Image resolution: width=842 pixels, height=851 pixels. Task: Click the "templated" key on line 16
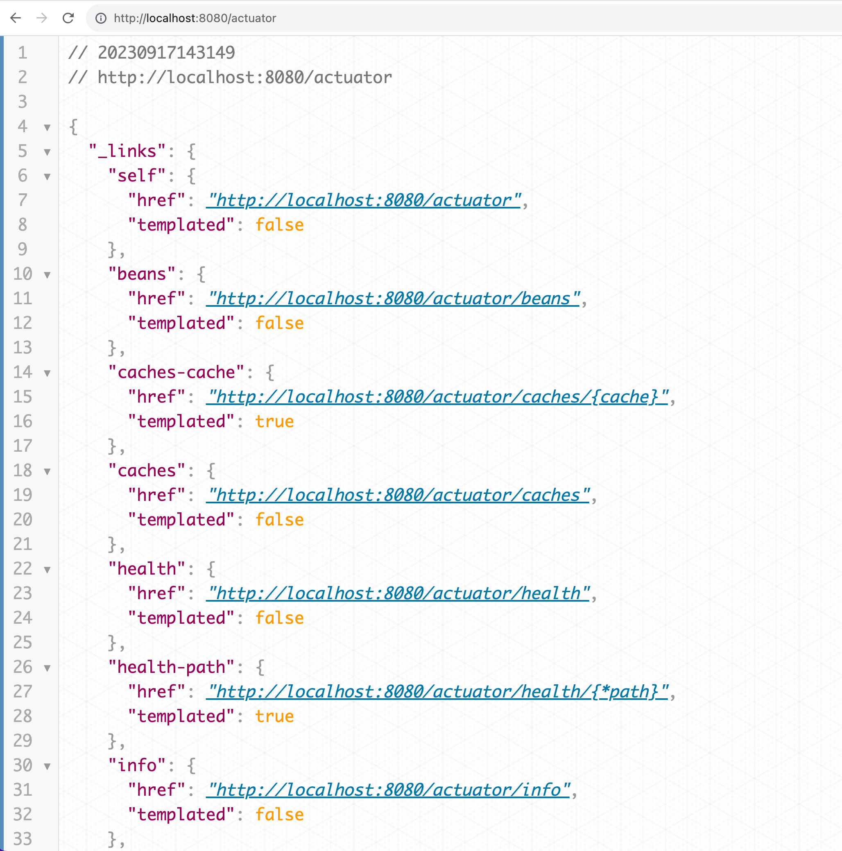click(181, 421)
